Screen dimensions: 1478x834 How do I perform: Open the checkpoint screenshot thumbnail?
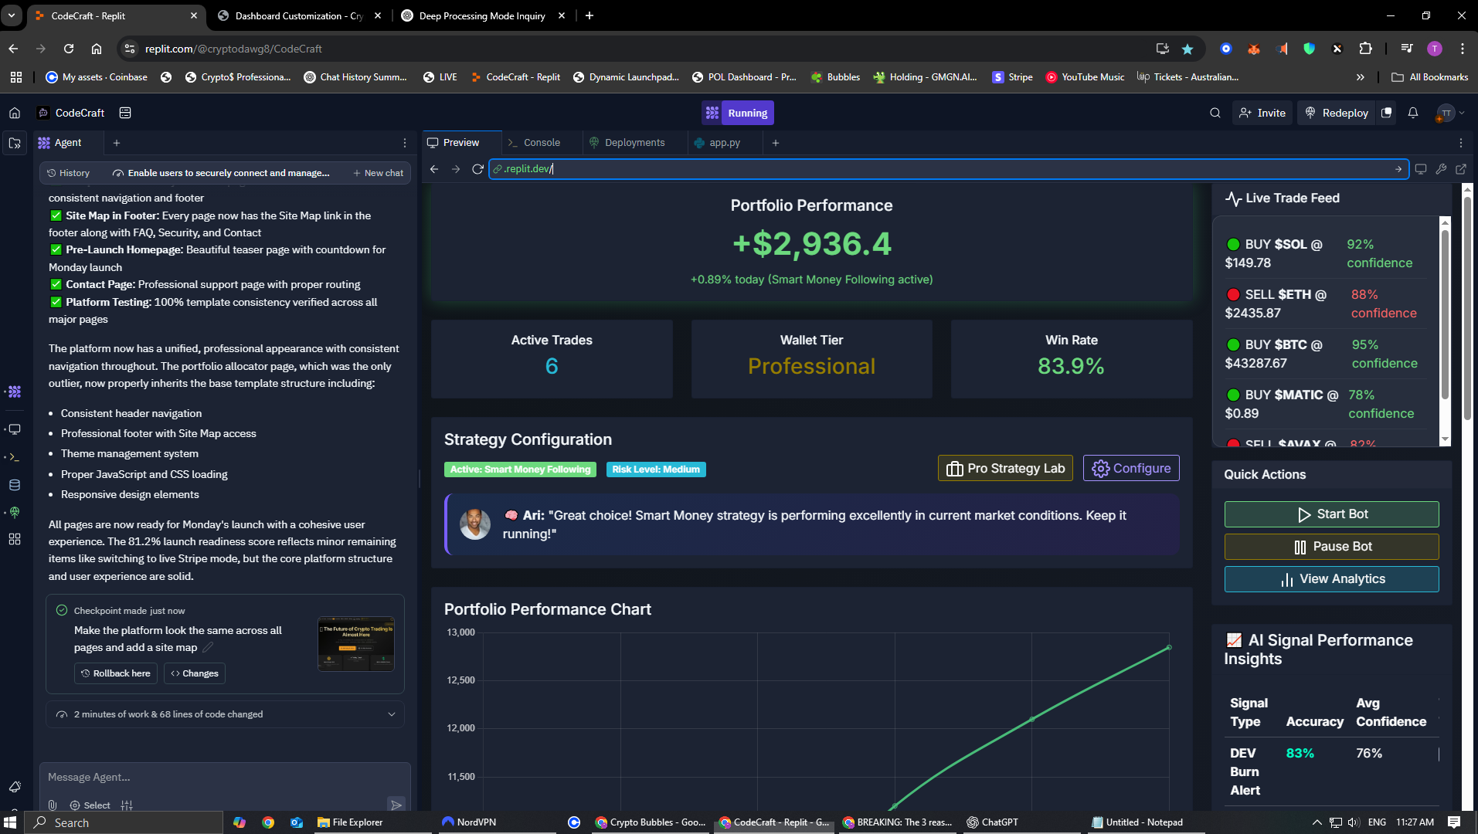click(356, 644)
